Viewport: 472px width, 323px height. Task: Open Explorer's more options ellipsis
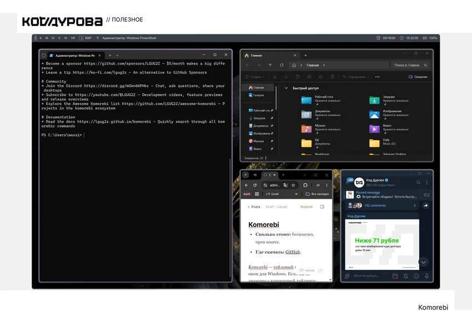click(x=377, y=77)
